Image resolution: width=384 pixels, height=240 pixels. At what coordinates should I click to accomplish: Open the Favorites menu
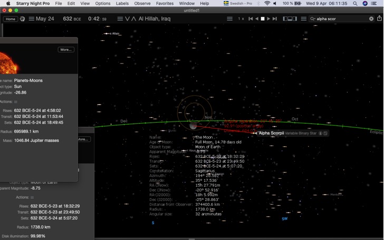pos(165,3)
